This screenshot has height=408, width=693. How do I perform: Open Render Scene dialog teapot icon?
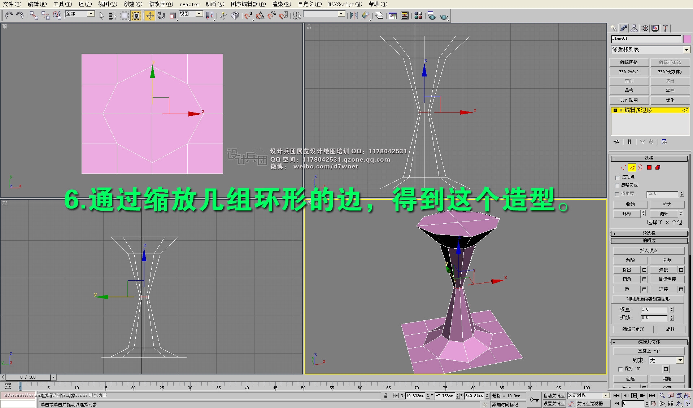[432, 16]
